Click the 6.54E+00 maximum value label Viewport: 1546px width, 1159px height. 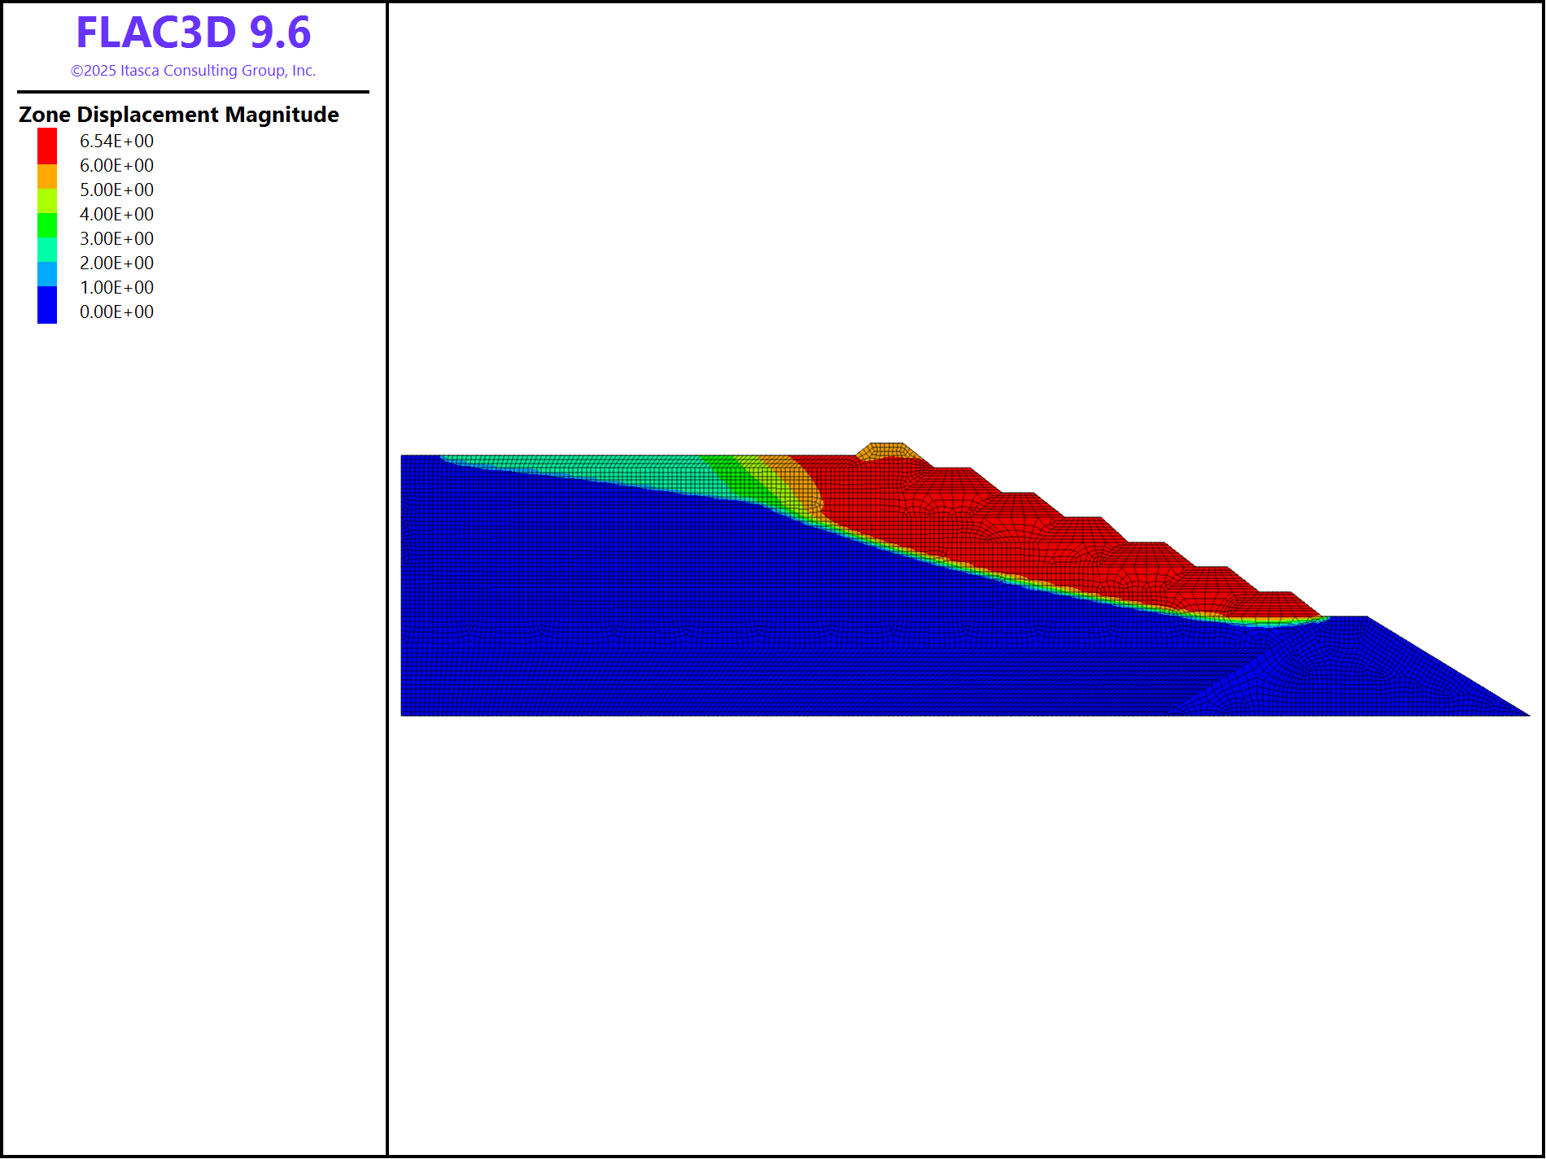116,141
